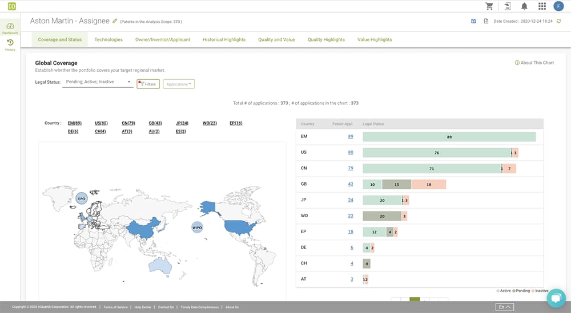Open the 43 patent count for GB
571x313 pixels.
[x=351, y=184]
